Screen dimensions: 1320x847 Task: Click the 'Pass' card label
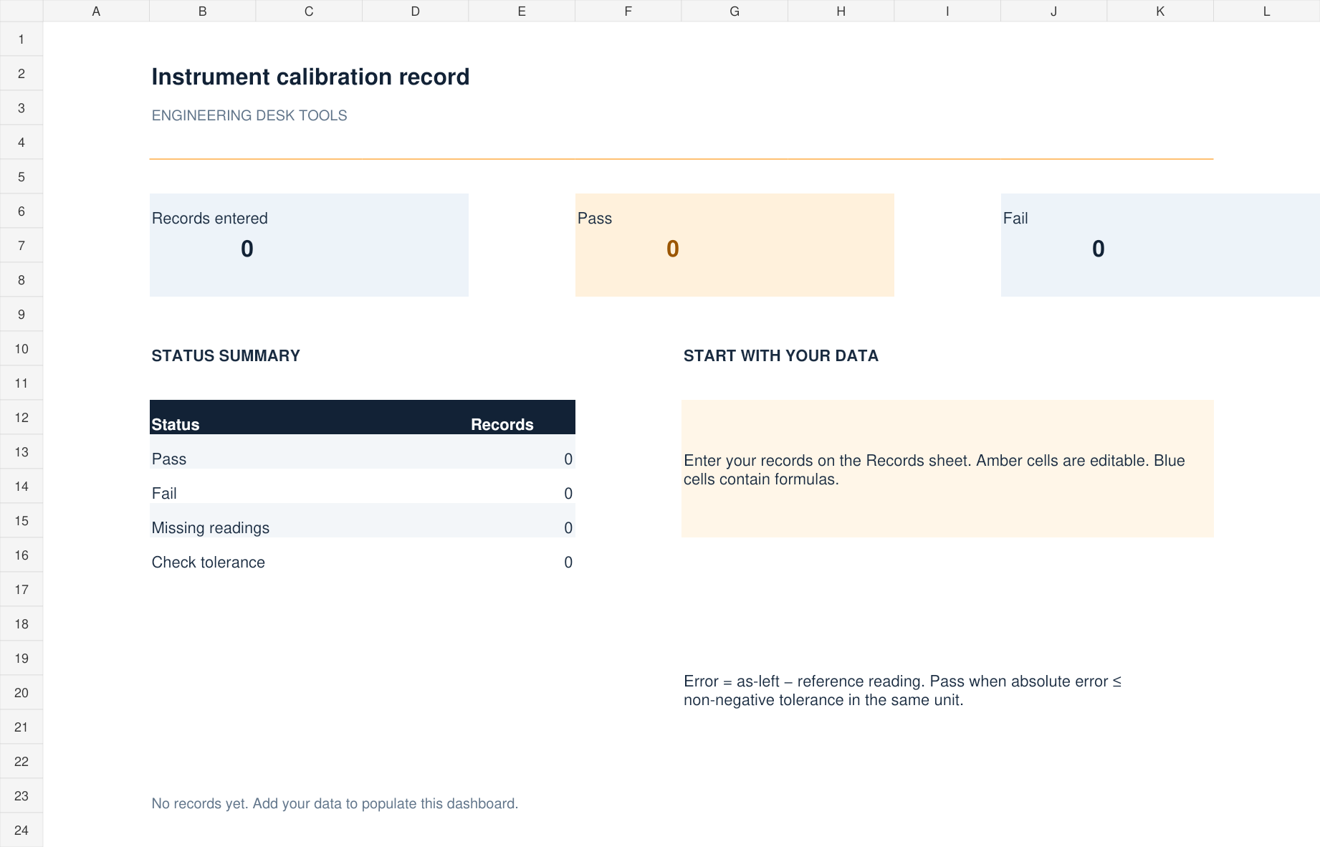pos(595,219)
